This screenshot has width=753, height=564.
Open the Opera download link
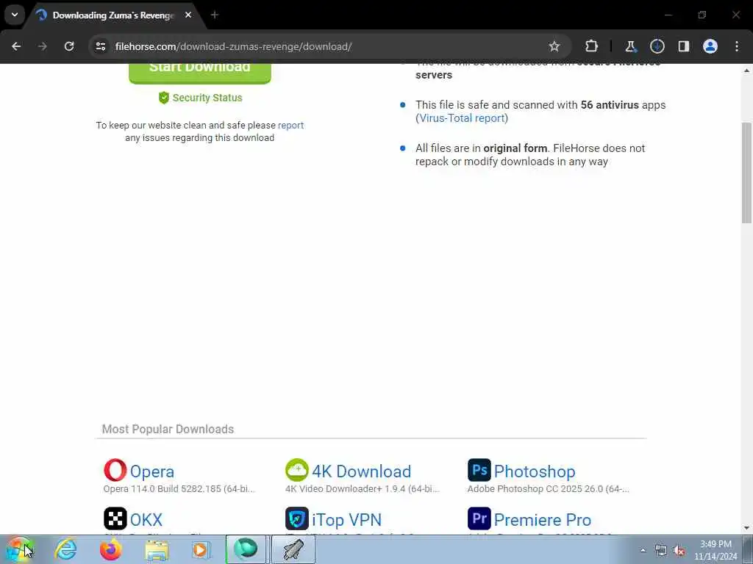(x=151, y=471)
